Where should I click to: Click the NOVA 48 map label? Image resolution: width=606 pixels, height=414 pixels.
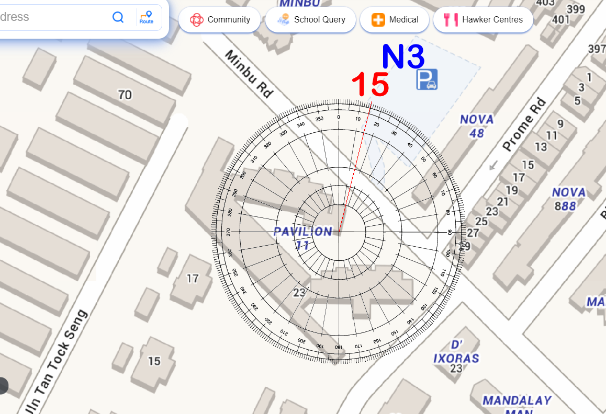point(476,126)
